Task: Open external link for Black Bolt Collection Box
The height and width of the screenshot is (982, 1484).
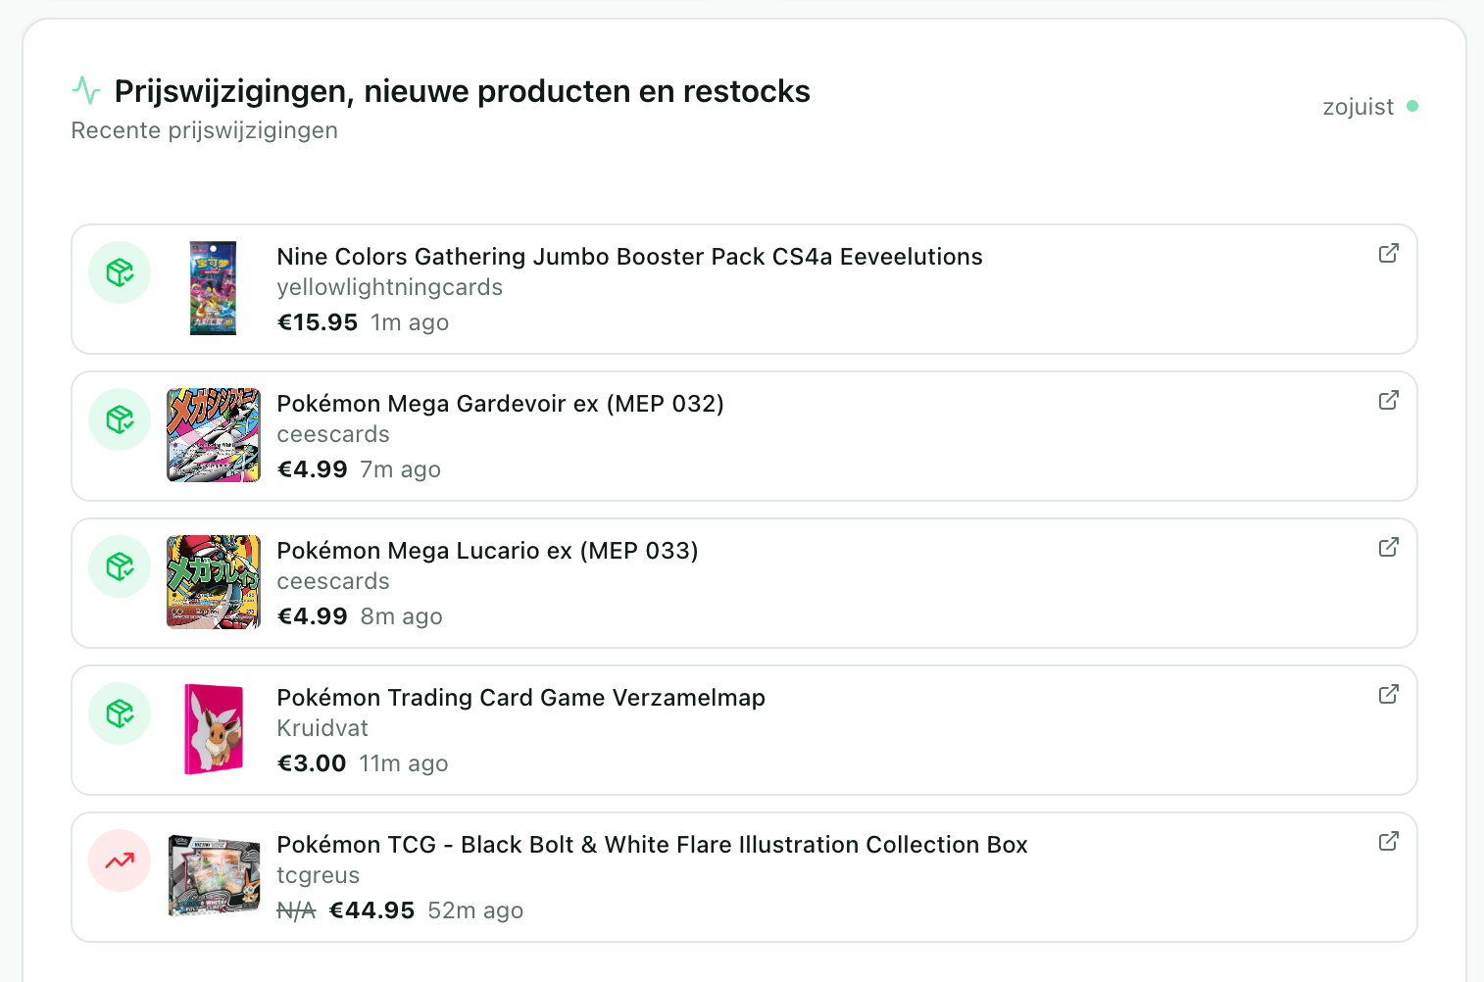Action: (x=1388, y=842)
